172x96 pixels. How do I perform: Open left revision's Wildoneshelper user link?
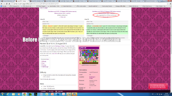coord(58,13)
